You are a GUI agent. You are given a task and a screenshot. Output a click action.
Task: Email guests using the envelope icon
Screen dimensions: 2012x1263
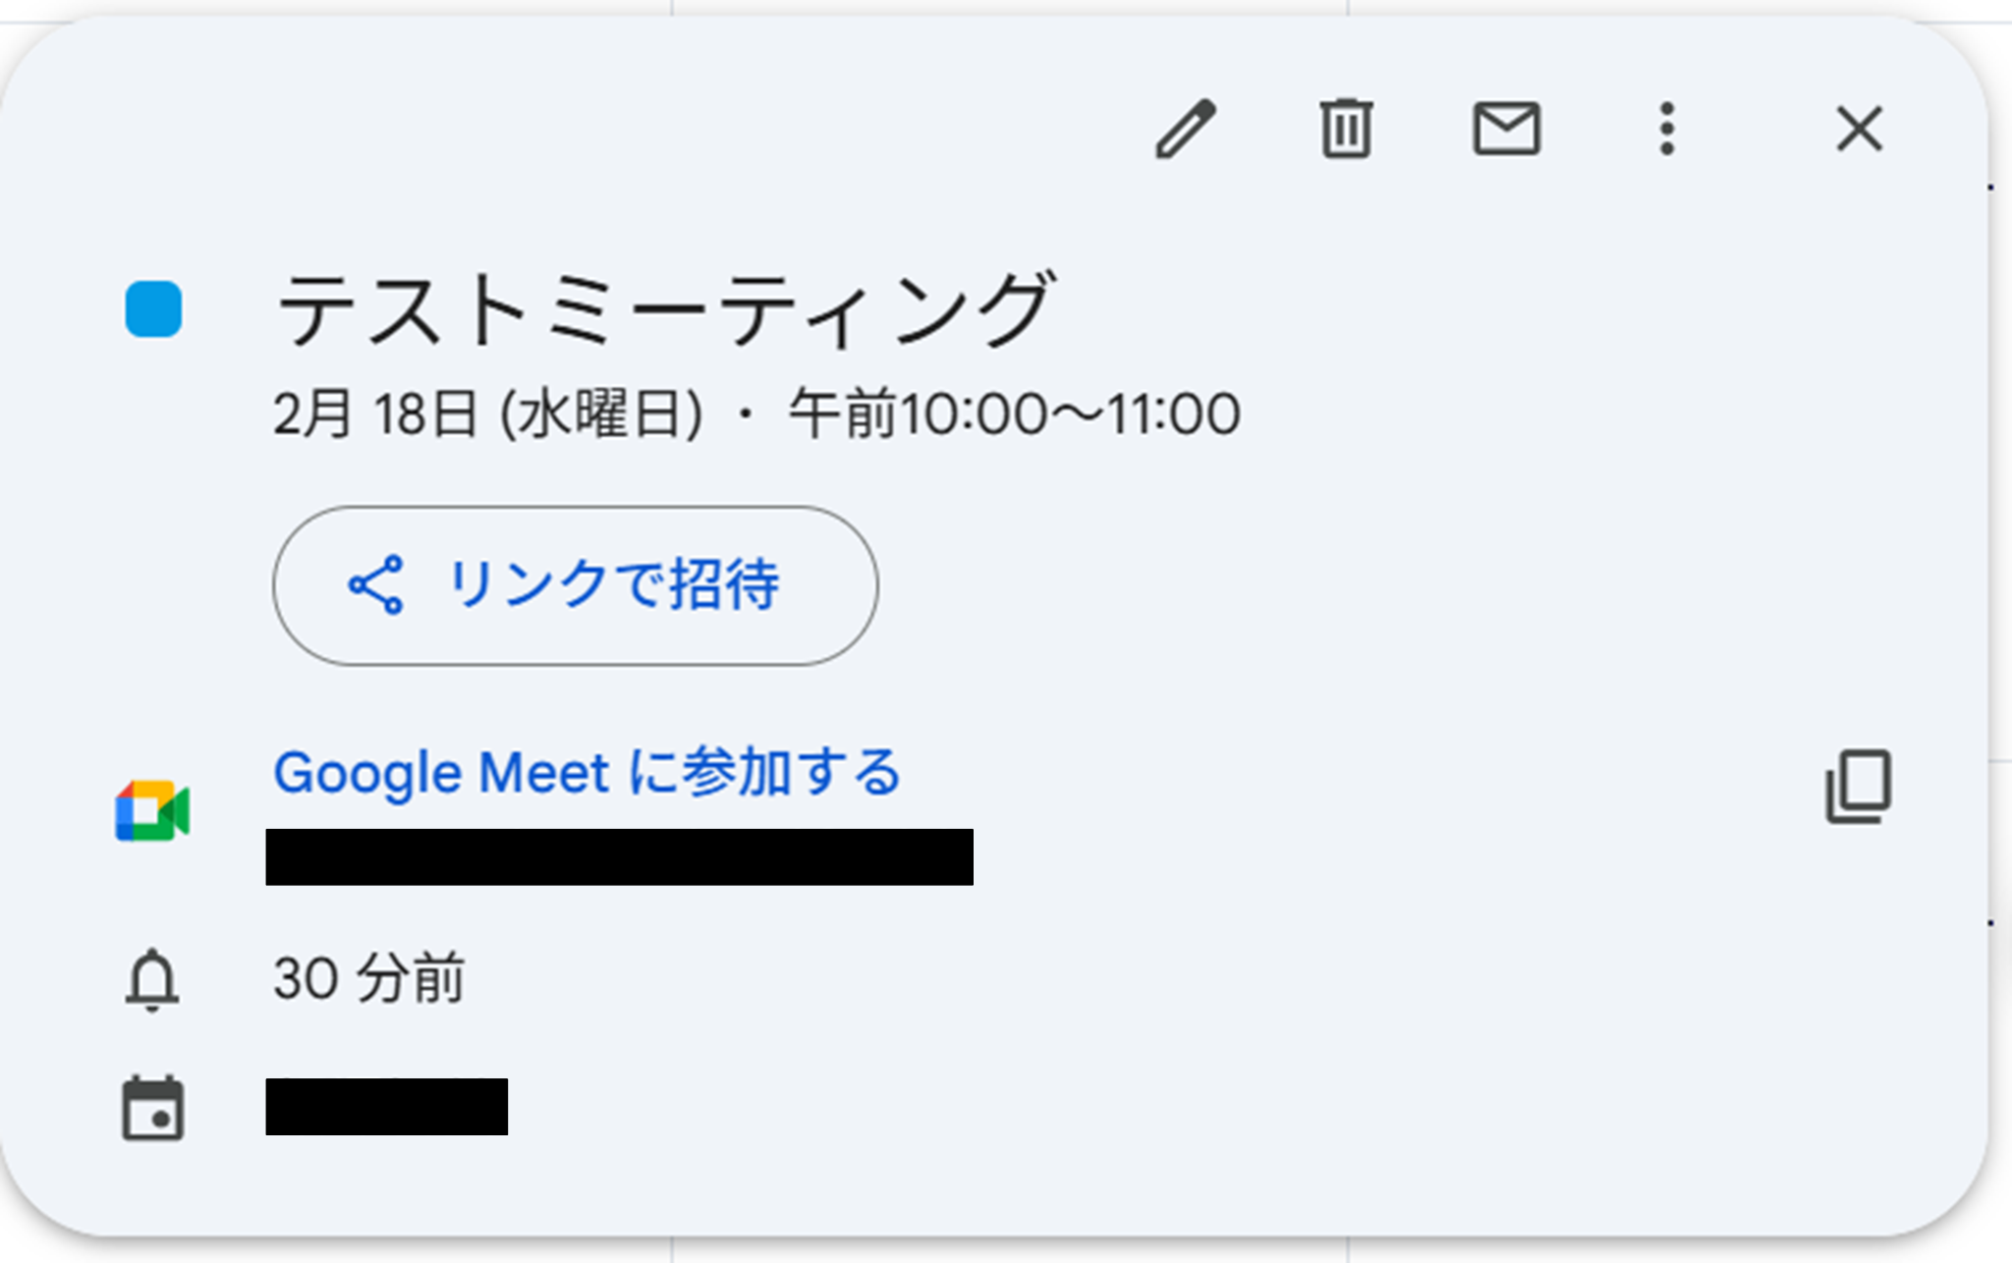1506,129
